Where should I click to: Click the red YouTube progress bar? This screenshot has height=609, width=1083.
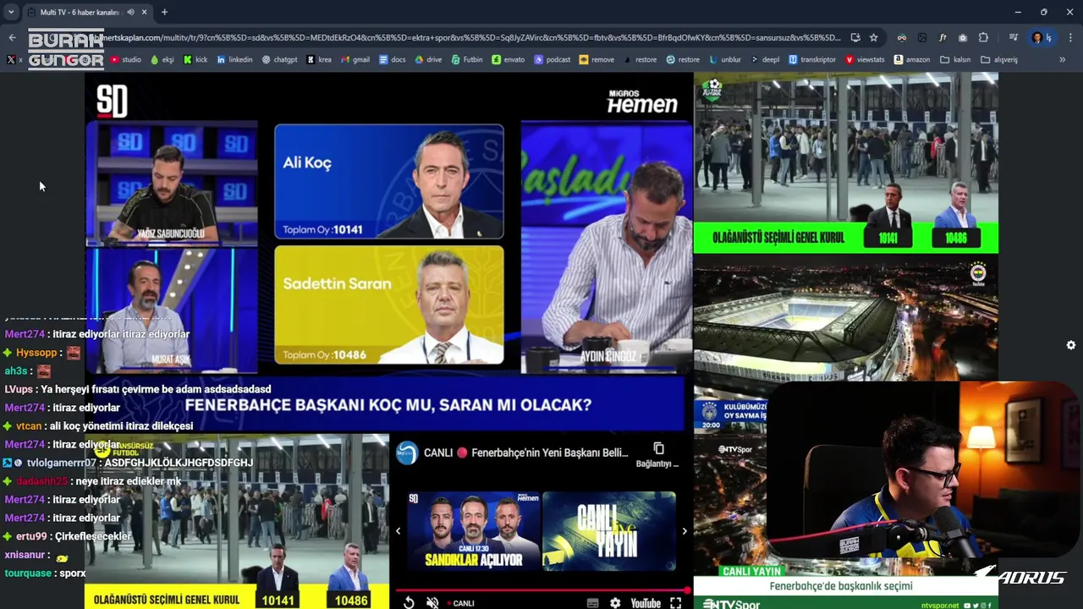[x=541, y=590]
